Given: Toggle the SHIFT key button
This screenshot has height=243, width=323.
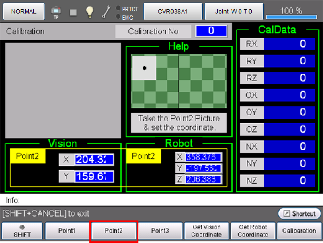Looking at the screenshot, I should point(22,231).
